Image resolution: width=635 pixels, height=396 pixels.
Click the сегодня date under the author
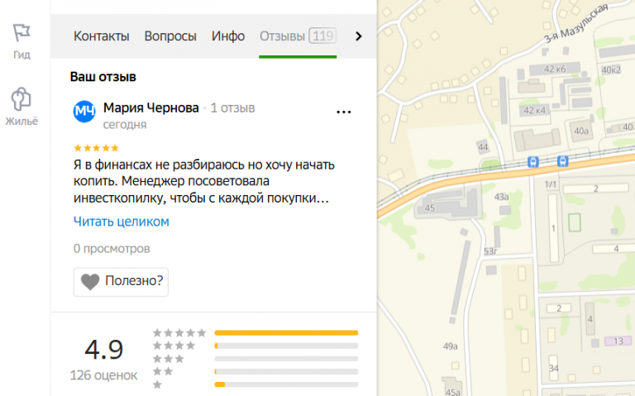click(x=125, y=125)
